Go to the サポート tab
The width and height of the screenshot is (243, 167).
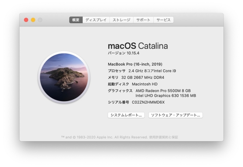click(x=143, y=20)
